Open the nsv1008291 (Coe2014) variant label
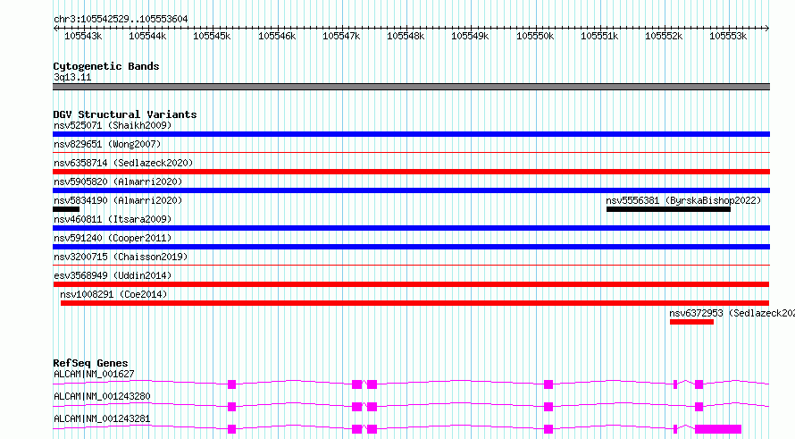 tap(113, 294)
